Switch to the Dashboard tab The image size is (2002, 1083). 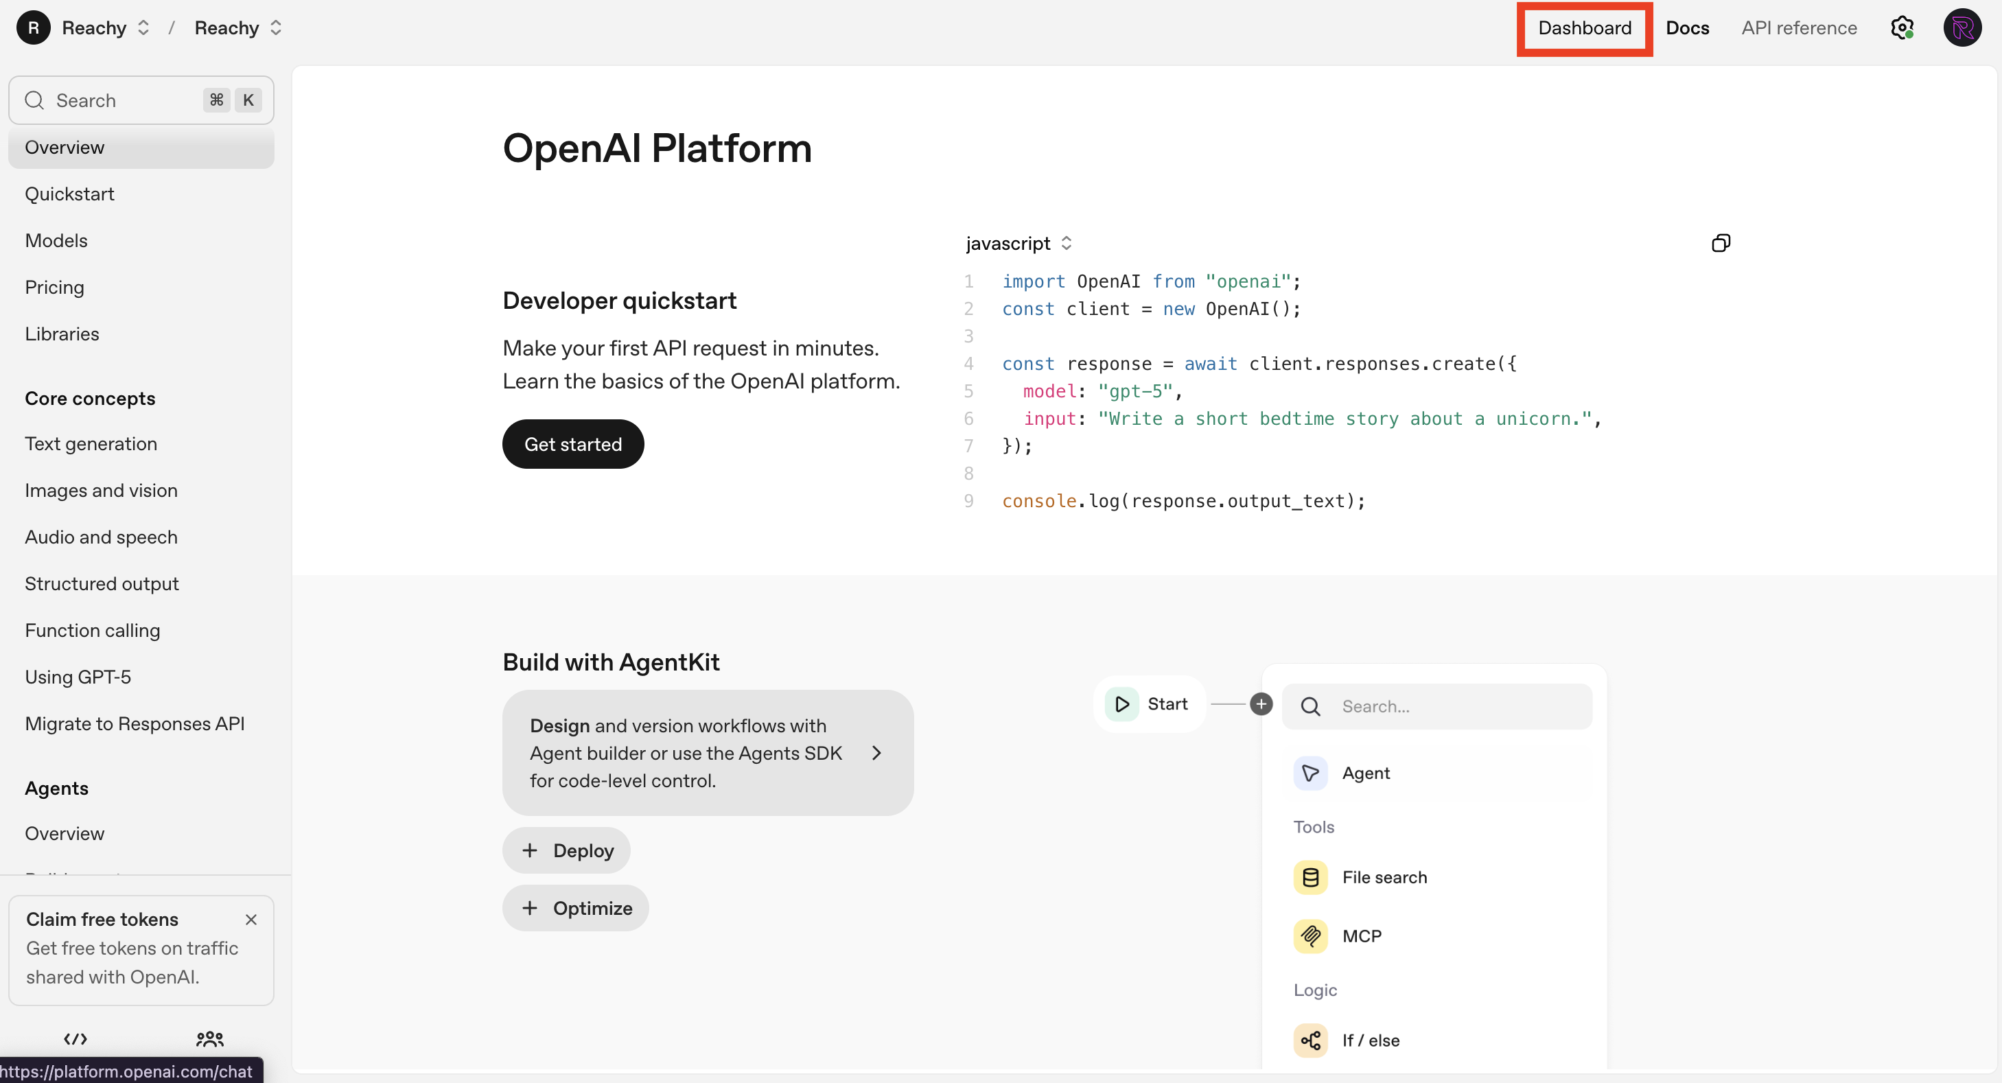(1584, 28)
